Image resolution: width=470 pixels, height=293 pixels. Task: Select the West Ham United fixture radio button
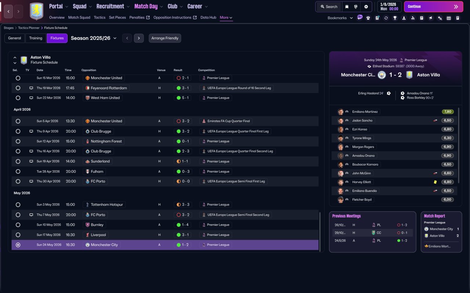click(18, 98)
